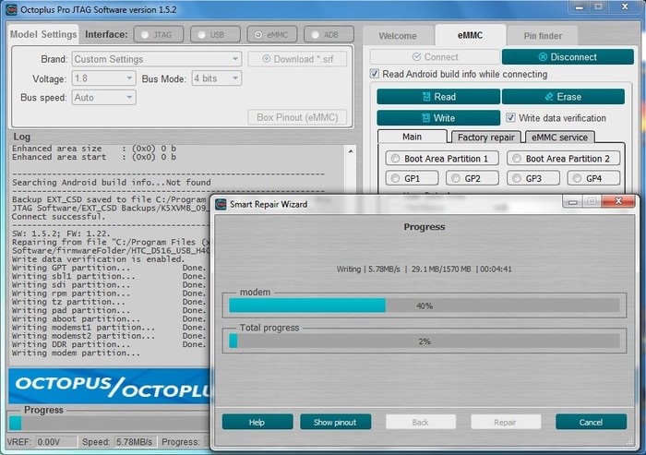The height and width of the screenshot is (455, 646).
Task: Click the Write button with pencil icon
Action: (437, 118)
